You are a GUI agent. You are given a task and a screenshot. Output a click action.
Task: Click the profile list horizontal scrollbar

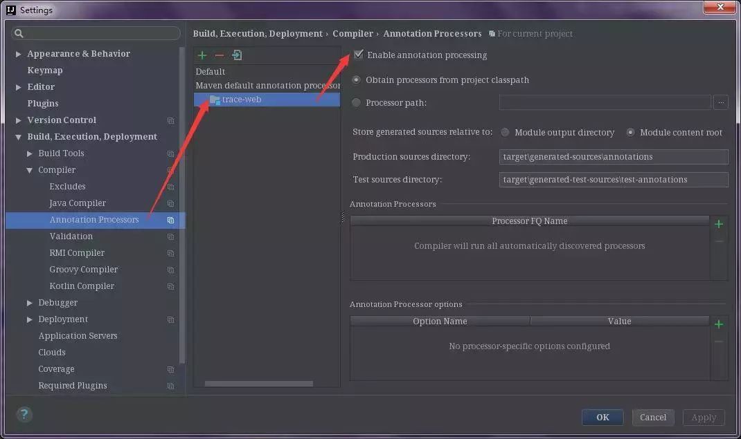click(x=258, y=384)
